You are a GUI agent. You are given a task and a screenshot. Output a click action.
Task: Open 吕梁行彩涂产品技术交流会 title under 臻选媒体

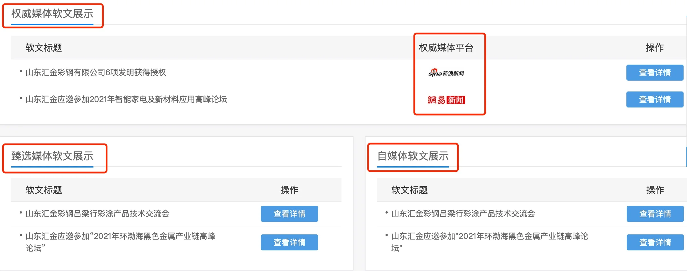point(97,214)
